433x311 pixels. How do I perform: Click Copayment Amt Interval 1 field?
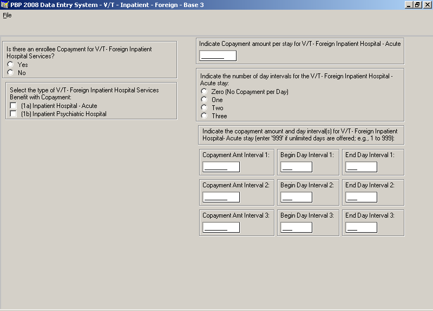coord(221,167)
